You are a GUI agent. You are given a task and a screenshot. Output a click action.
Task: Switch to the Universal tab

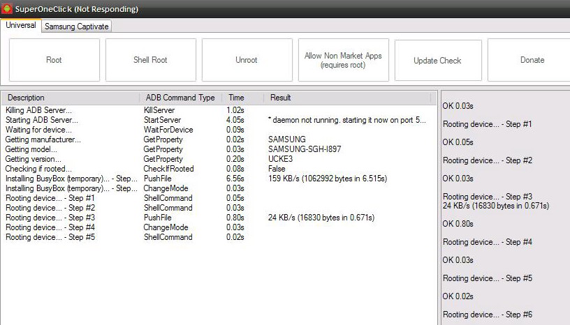coord(21,25)
